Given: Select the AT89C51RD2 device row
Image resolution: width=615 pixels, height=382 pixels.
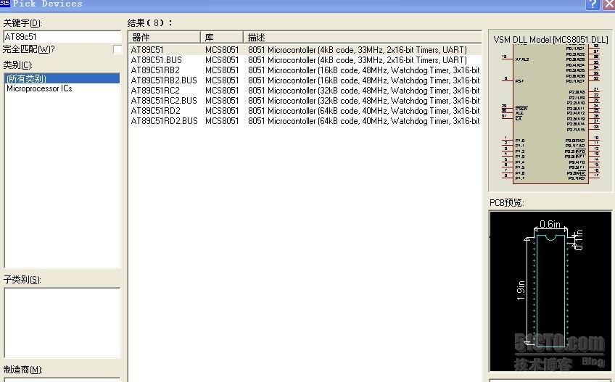Looking at the screenshot, I should (x=305, y=111).
